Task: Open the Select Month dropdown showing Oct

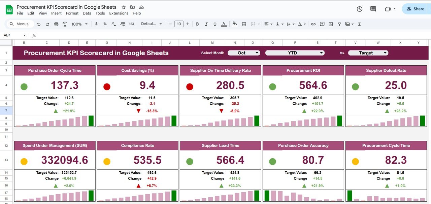Action: (x=243, y=53)
